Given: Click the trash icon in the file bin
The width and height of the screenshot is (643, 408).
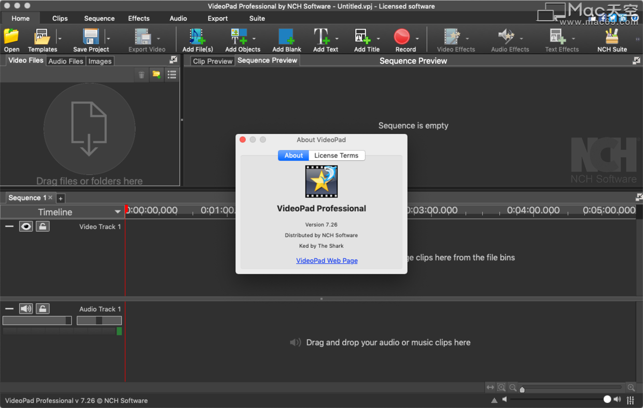Looking at the screenshot, I should [142, 75].
